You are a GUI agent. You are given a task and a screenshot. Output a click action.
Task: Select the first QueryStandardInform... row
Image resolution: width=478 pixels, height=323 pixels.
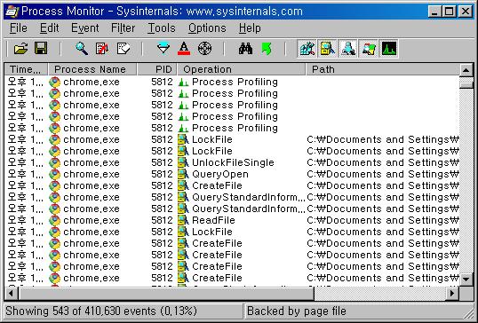[232, 197]
